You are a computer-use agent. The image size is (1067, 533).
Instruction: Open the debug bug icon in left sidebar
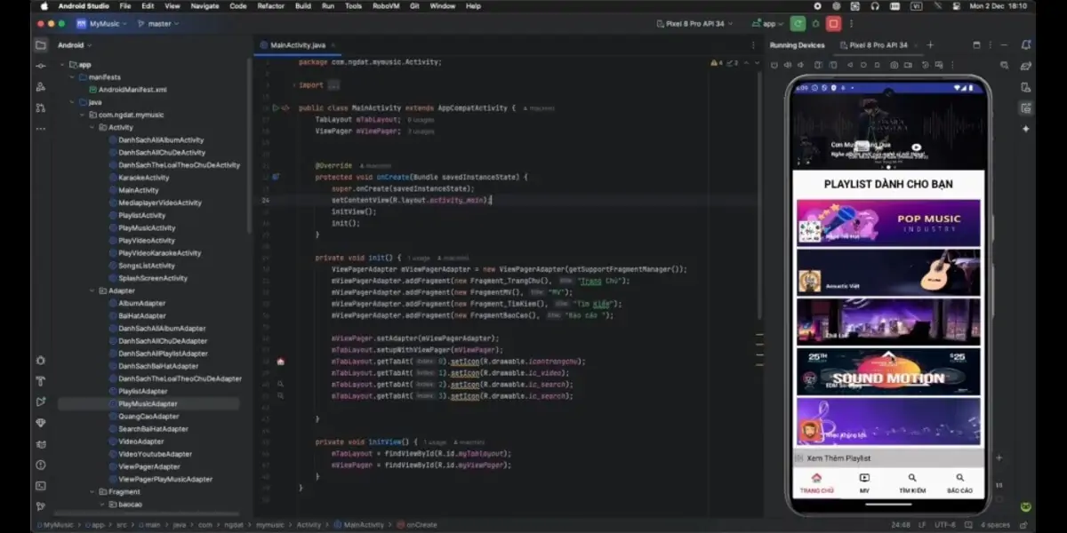coord(41,360)
